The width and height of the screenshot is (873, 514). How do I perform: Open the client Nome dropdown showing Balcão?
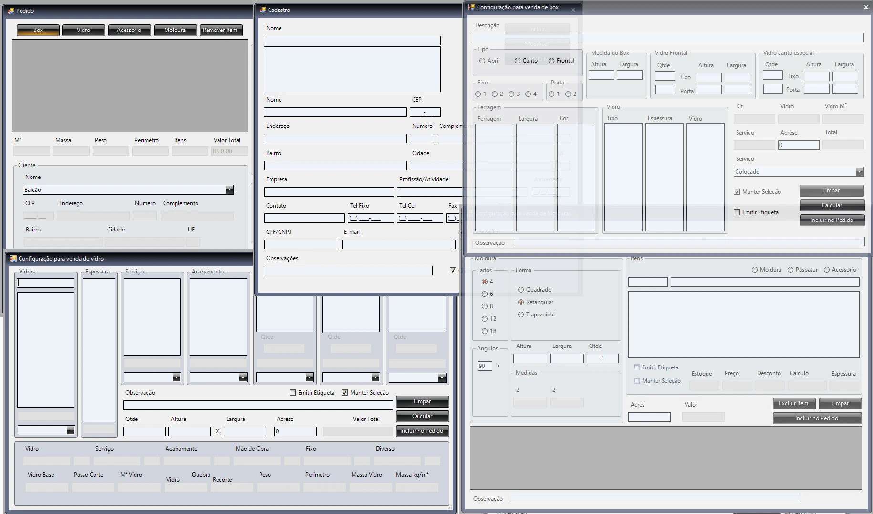point(229,190)
